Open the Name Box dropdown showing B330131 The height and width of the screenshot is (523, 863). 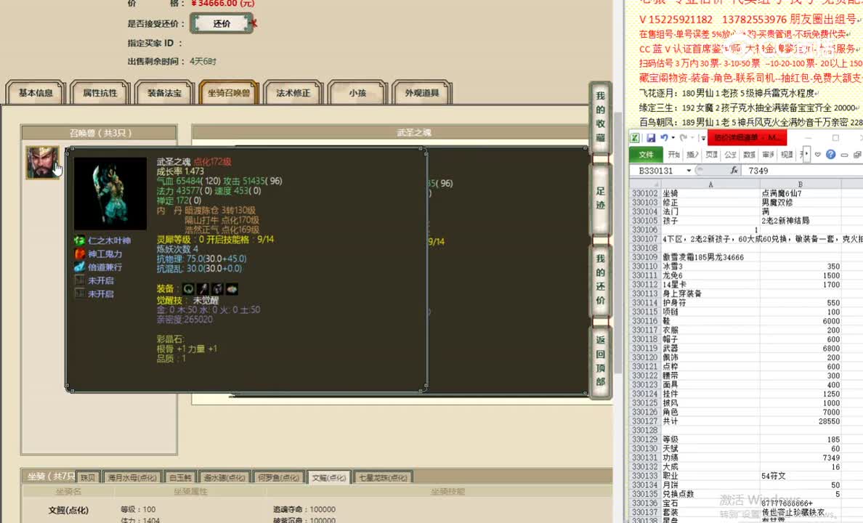tap(689, 170)
